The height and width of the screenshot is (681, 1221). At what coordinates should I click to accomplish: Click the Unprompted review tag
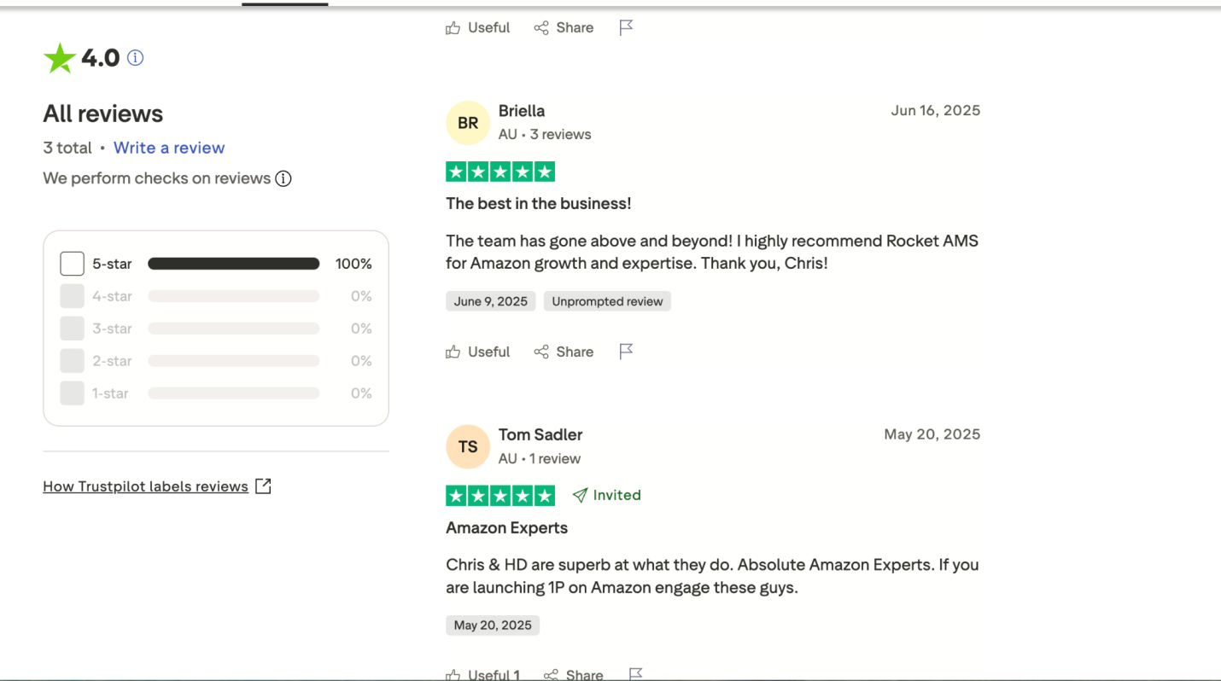[607, 301]
